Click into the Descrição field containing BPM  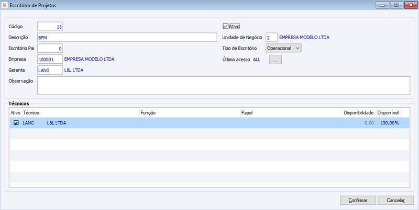pyautogui.click(x=127, y=38)
